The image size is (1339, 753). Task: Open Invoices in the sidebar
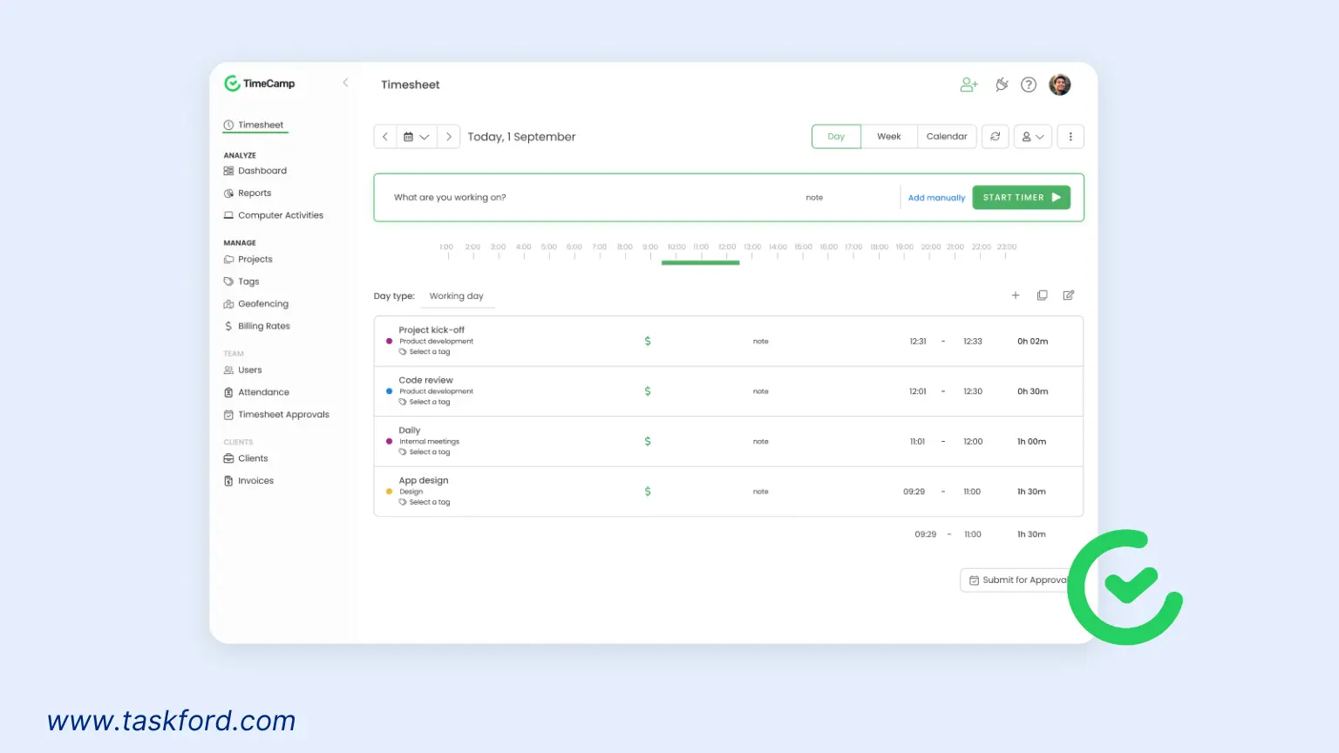[x=248, y=481]
